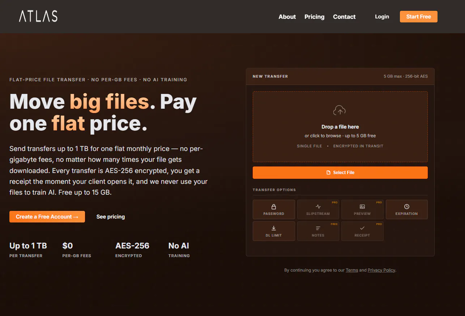Toggle the Notes option
465x316 pixels.
(x=318, y=231)
